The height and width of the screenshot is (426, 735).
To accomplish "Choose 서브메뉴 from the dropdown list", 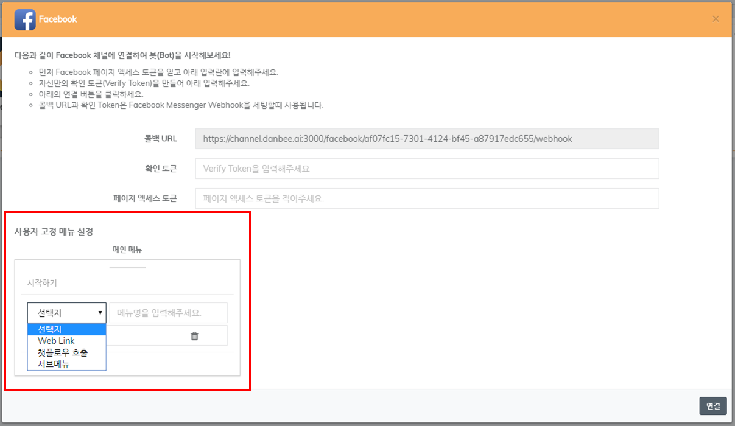I will click(67, 364).
